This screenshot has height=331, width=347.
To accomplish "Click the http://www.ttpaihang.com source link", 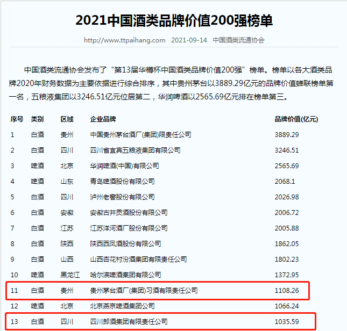I will coord(125,40).
